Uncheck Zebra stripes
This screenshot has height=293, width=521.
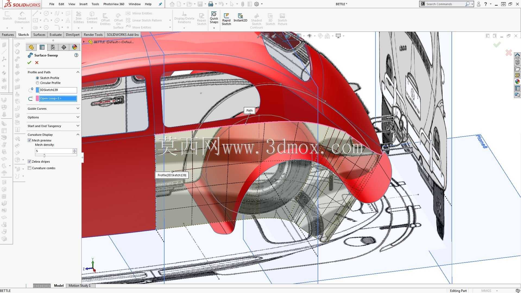29,162
